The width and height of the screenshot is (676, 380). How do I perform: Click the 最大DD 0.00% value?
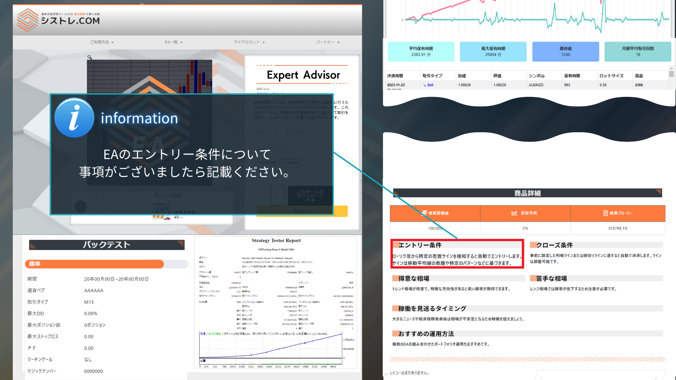(91, 313)
